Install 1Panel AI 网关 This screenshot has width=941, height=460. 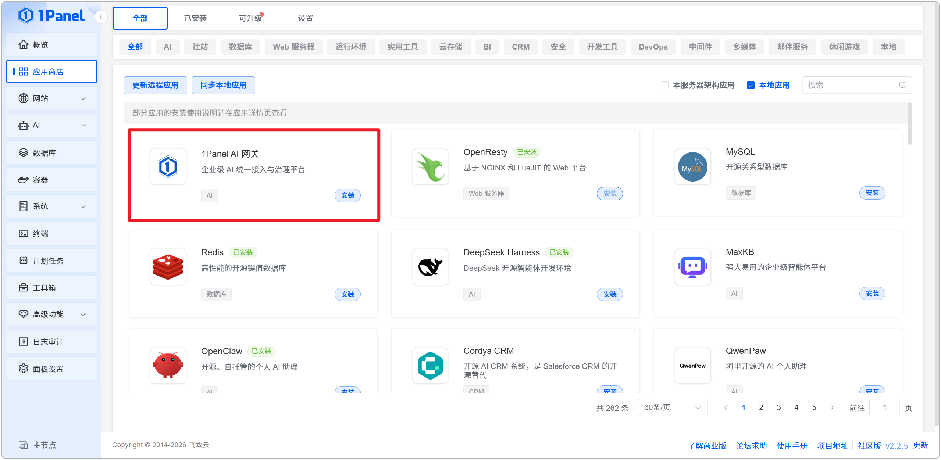tap(347, 195)
